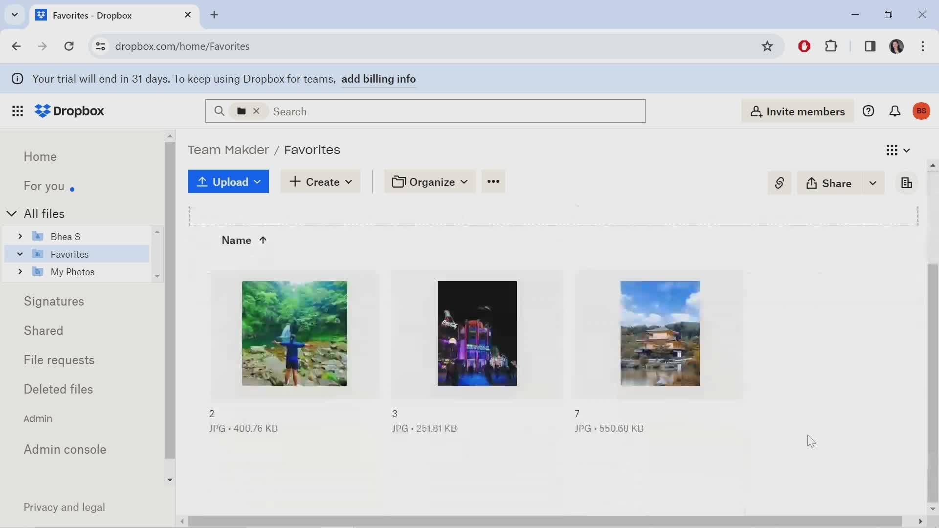939x528 pixels.
Task: Click the Name sort arrow
Action: pos(263,241)
